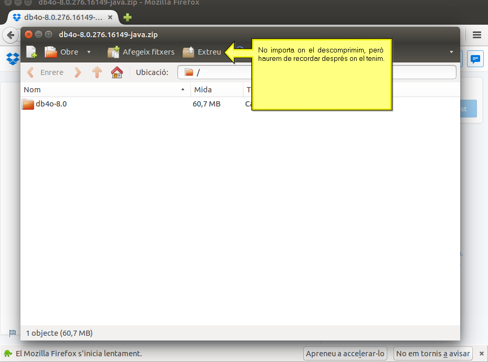488x362 pixels.
Task: Open the toolbar overflow dropdown arrow
Action: tap(451, 52)
